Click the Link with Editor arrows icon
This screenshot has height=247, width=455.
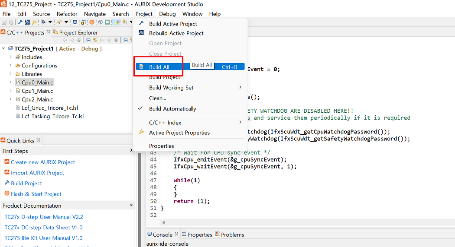95,40
